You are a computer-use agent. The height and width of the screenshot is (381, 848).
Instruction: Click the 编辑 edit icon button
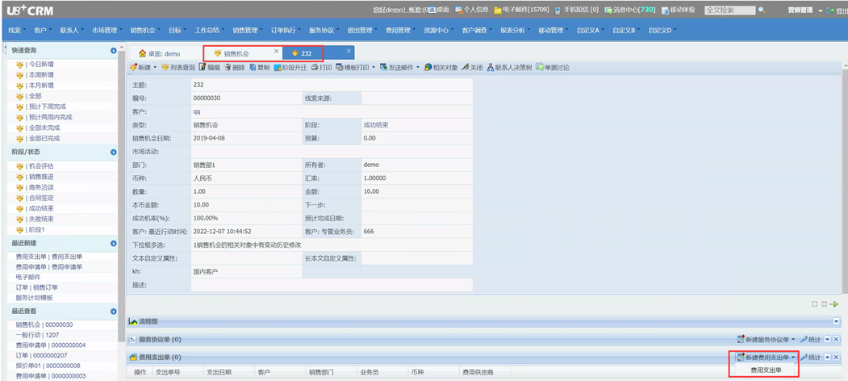click(x=209, y=68)
